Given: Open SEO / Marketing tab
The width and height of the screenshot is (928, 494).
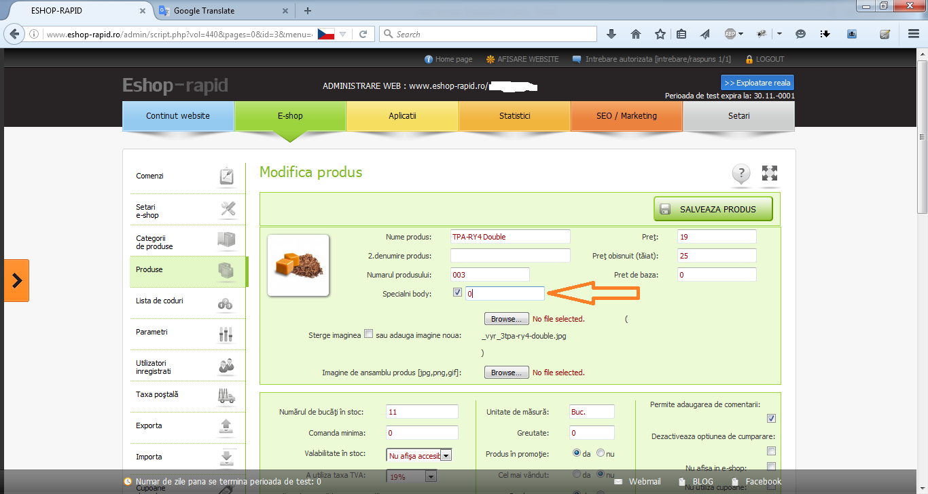Looking at the screenshot, I should (626, 116).
